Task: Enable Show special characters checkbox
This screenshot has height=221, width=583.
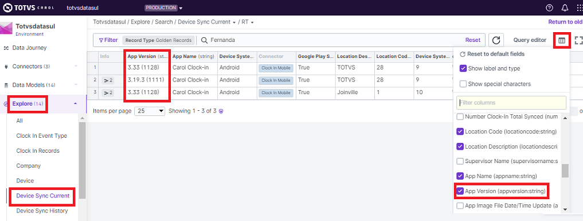Action: point(463,84)
